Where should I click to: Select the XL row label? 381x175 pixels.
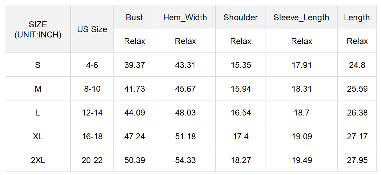[38, 136]
